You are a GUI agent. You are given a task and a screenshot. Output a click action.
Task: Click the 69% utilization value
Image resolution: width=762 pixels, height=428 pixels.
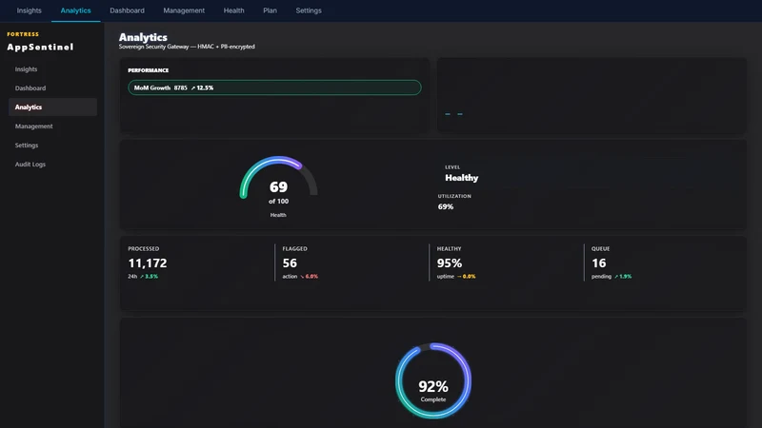[x=446, y=206]
